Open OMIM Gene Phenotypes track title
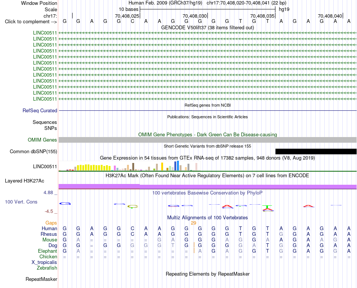The image size is (357, 288). point(207,134)
